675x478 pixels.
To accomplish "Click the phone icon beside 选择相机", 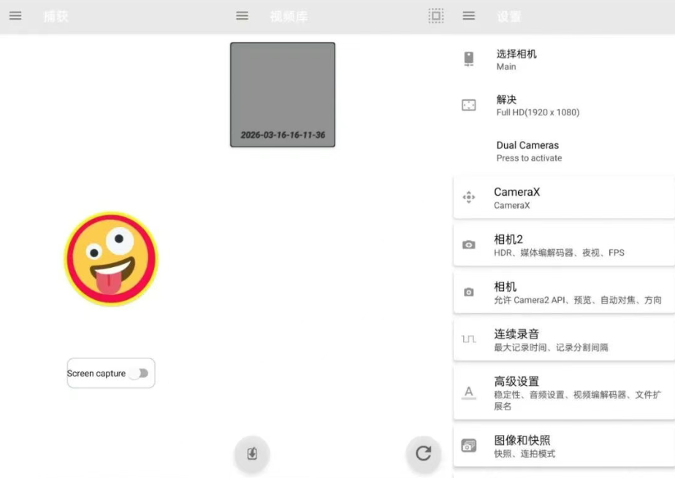I will (x=470, y=59).
